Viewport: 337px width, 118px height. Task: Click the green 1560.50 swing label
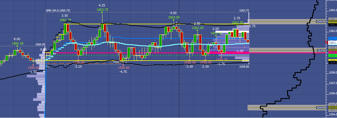point(18,43)
